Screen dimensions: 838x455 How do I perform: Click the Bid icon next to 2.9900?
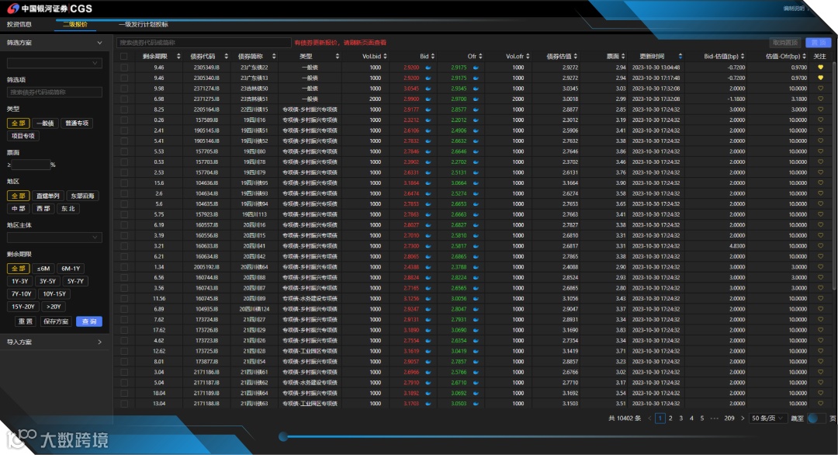pyautogui.click(x=428, y=99)
